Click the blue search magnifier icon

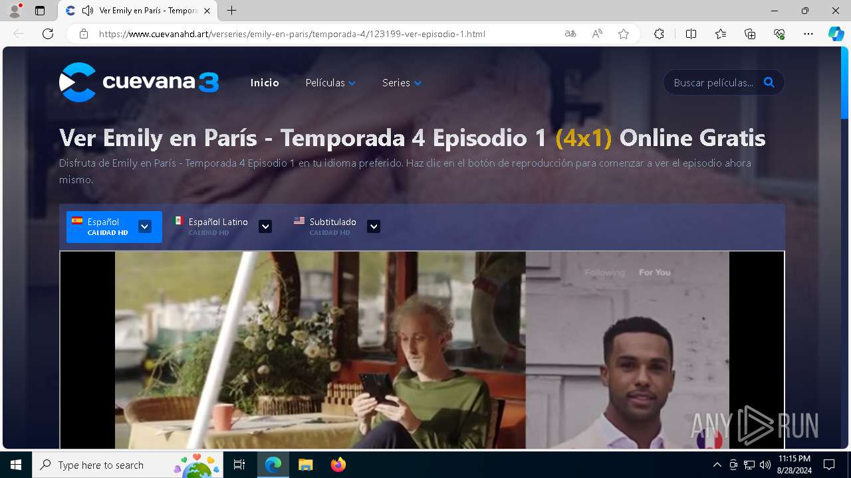[769, 82]
